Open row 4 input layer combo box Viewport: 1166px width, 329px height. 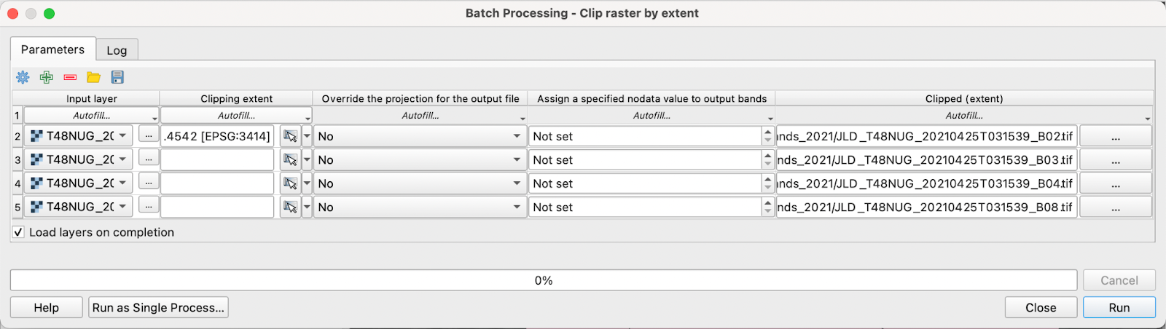(79, 183)
